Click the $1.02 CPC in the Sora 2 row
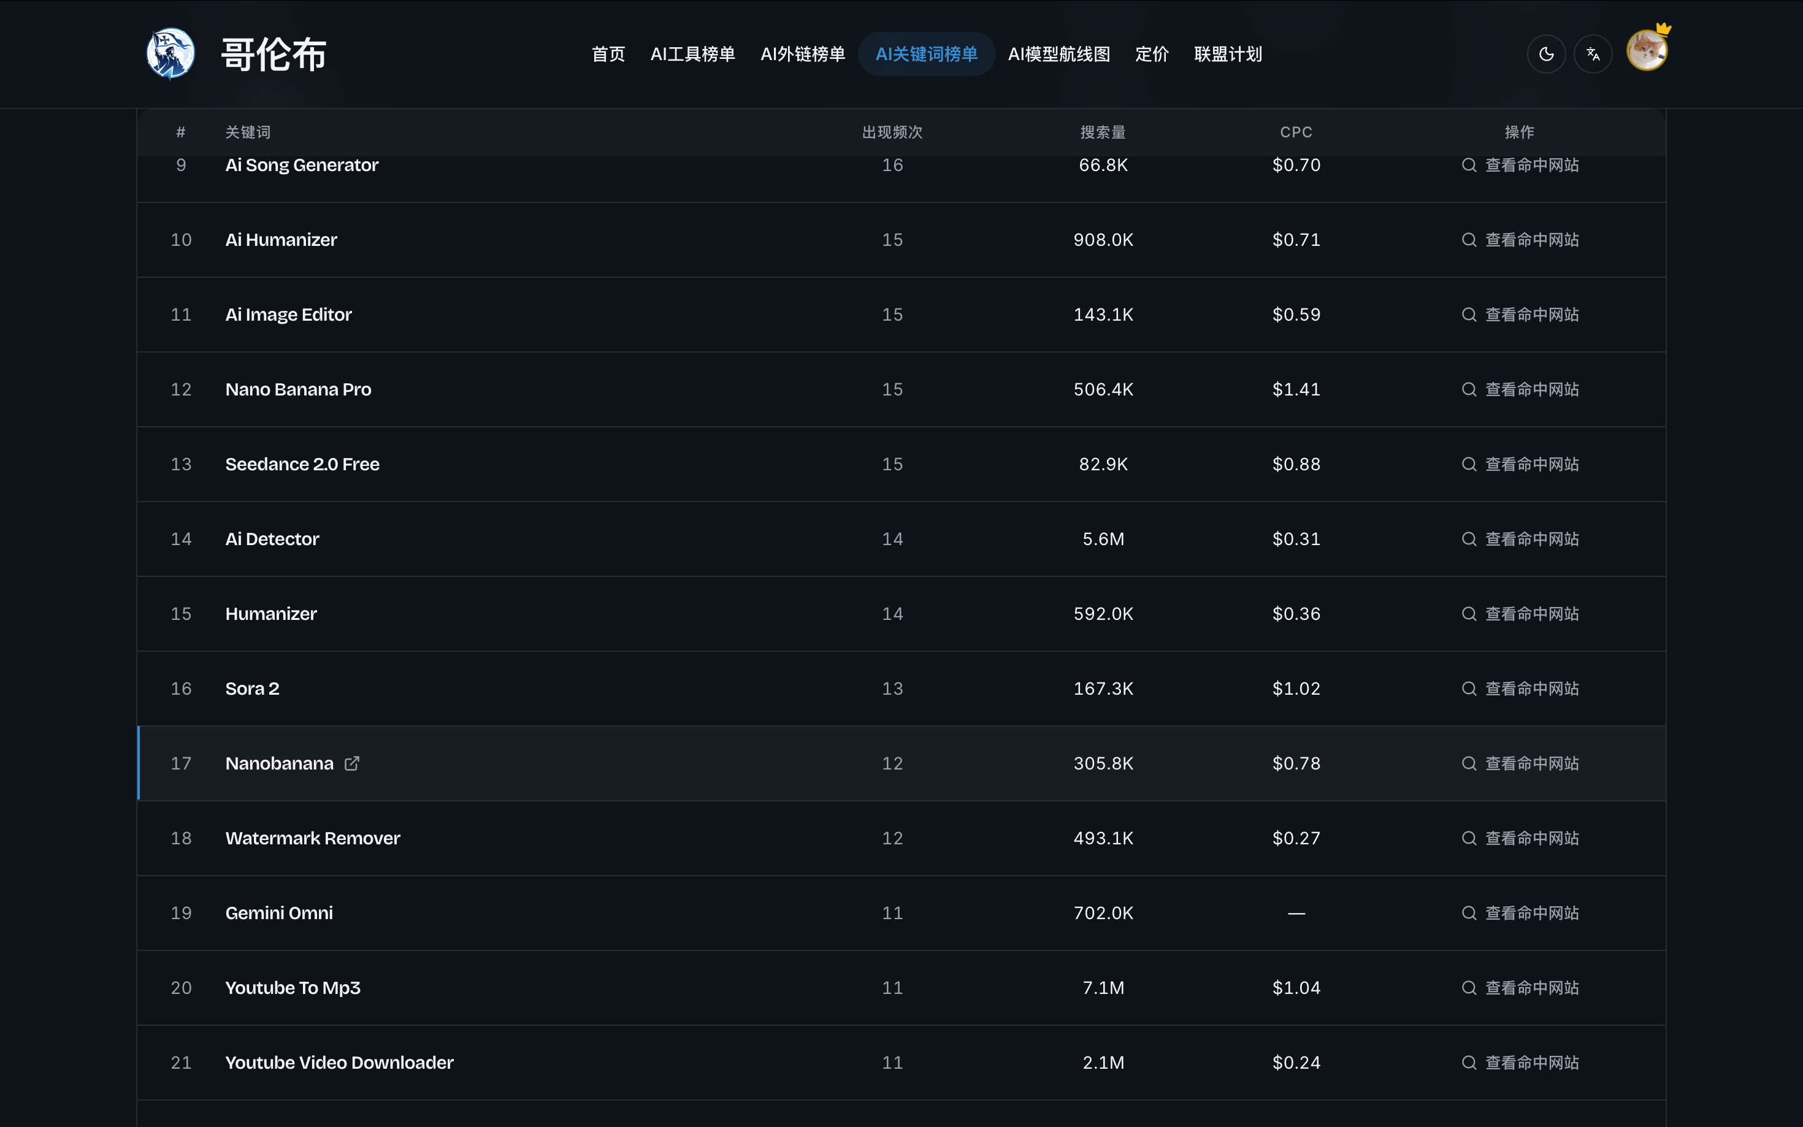1803x1127 pixels. click(1296, 689)
